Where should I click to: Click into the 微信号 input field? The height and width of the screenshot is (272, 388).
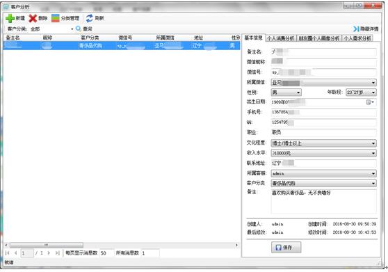[323, 72]
